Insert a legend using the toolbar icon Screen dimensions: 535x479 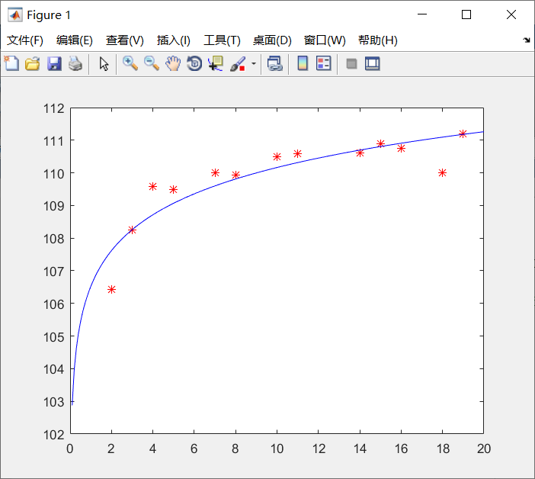click(x=324, y=64)
